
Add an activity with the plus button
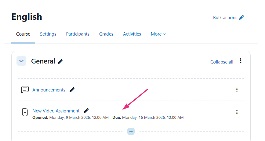pos(131,131)
